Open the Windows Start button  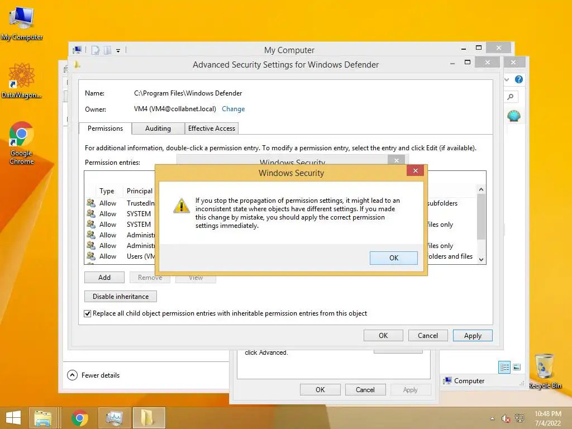13,418
